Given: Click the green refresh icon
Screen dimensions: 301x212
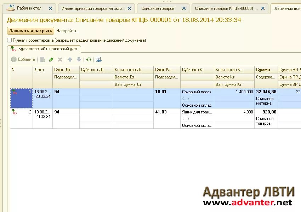Looking at the screenshot, I should pyautogui.click(x=89, y=60).
